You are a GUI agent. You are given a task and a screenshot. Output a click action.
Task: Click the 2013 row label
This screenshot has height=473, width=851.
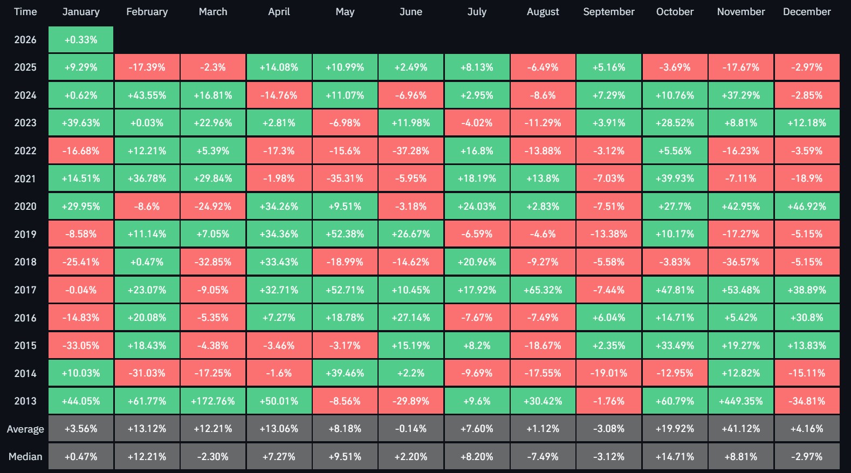pyautogui.click(x=25, y=401)
